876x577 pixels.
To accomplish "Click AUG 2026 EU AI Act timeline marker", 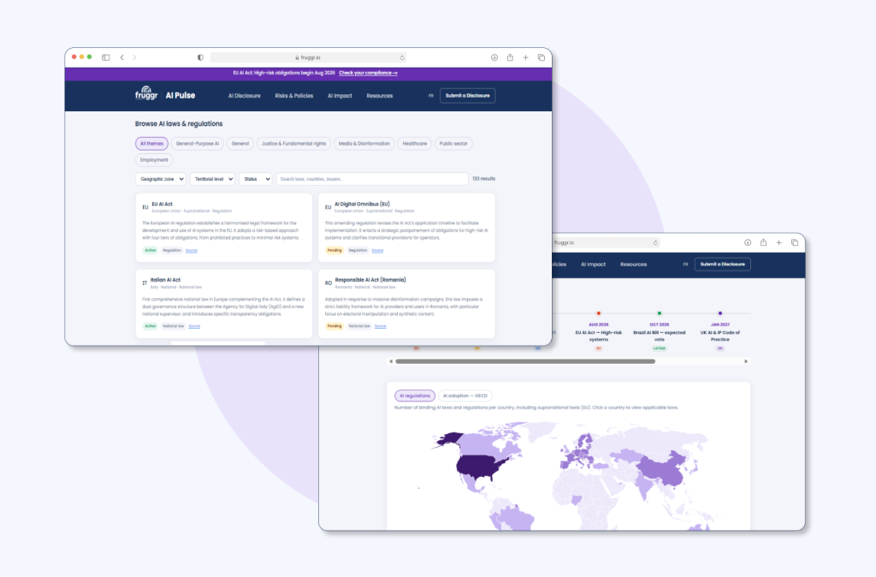I will pyautogui.click(x=598, y=313).
